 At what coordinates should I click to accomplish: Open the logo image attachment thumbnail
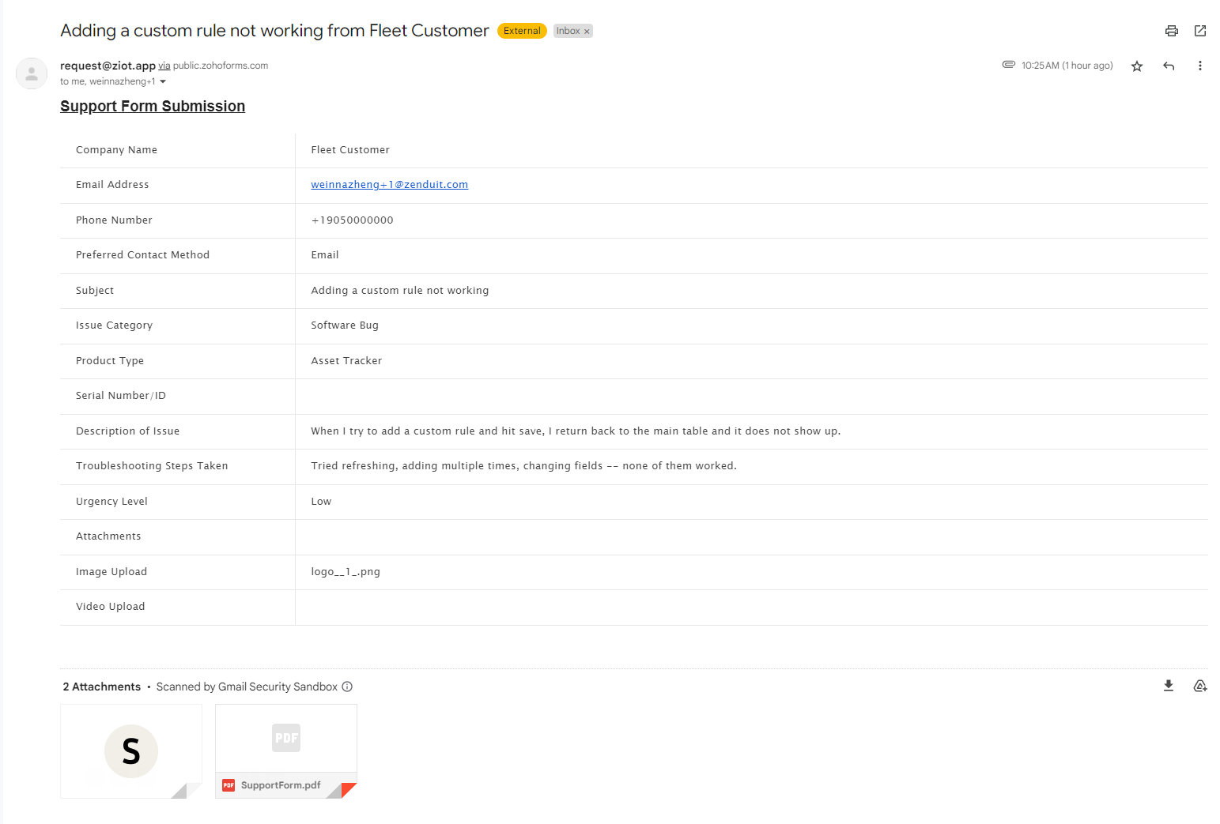(x=131, y=751)
